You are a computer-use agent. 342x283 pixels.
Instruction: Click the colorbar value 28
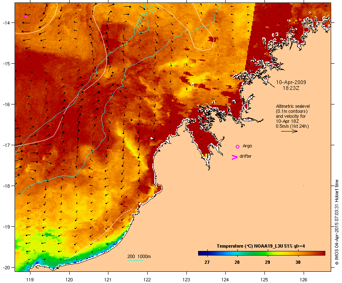pyautogui.click(x=237, y=262)
